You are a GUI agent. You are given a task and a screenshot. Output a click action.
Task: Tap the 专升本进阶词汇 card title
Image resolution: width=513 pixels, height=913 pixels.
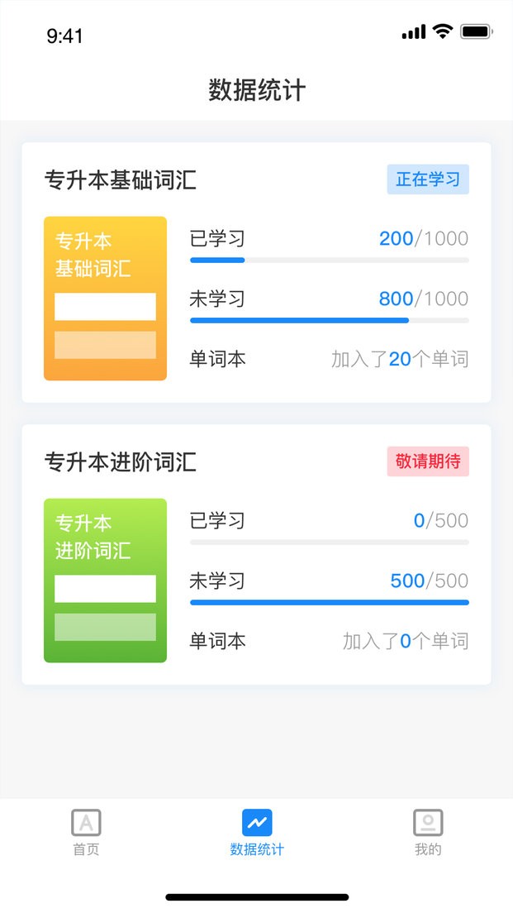click(121, 462)
